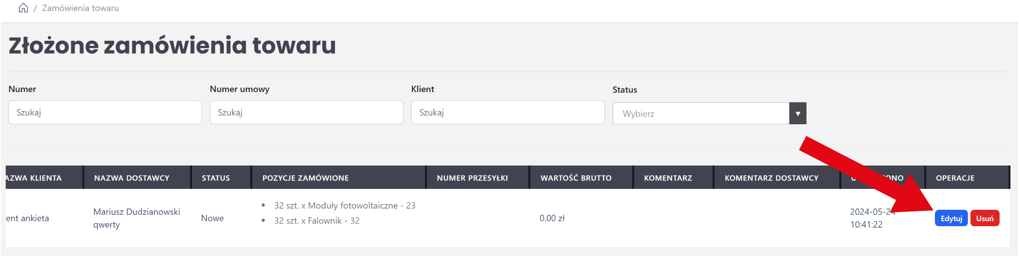Sort by Nazwa dostawcy column header
This screenshot has width=1019, height=256.
pos(132,178)
